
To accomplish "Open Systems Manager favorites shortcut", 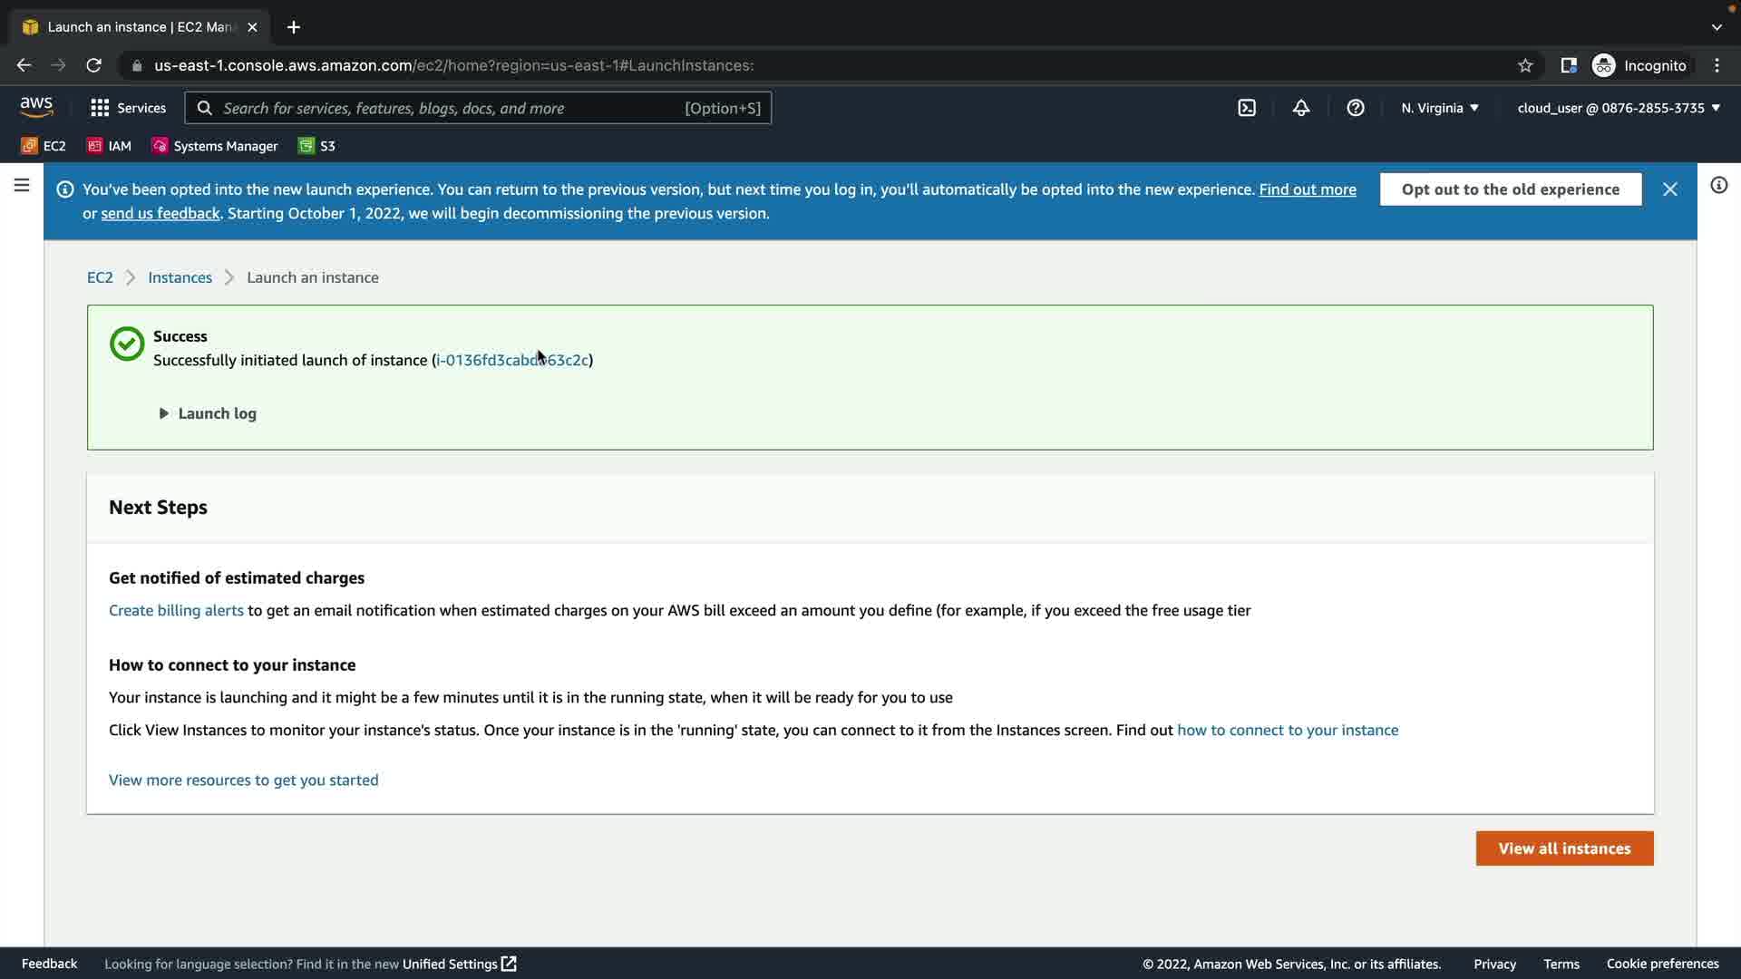I will [x=215, y=146].
